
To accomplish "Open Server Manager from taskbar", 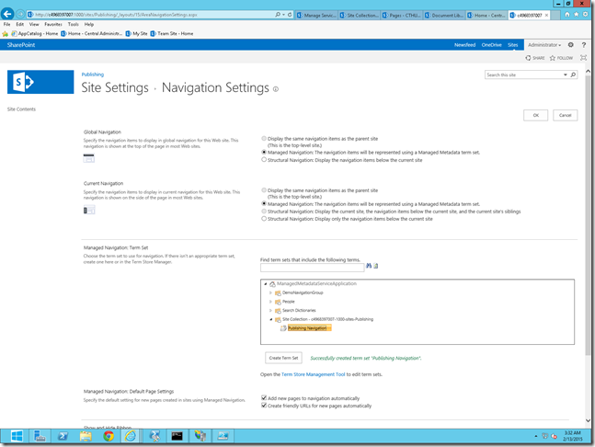I will click(x=40, y=436).
